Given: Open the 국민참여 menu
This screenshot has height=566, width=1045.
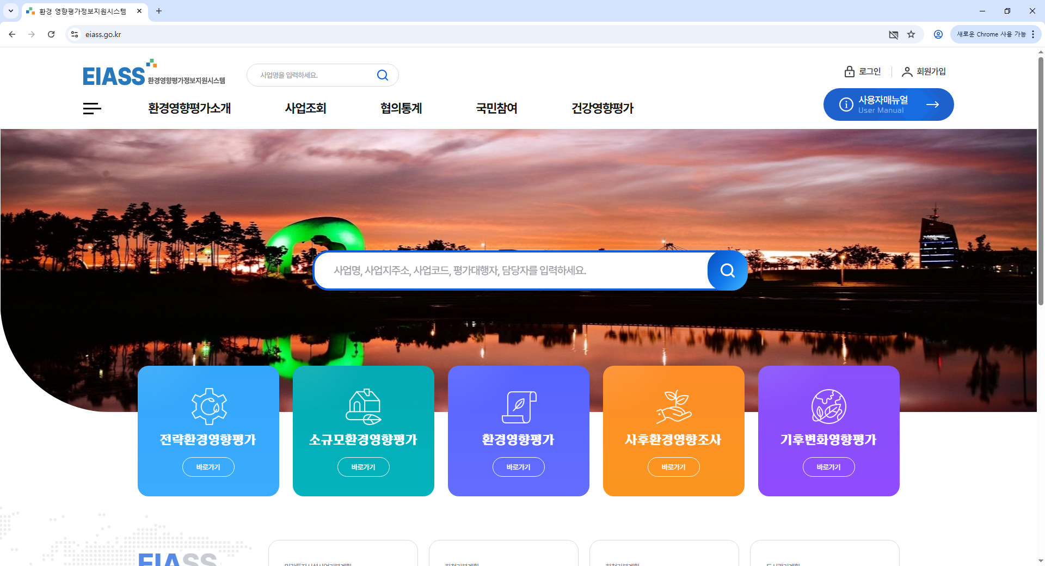Looking at the screenshot, I should tap(496, 108).
